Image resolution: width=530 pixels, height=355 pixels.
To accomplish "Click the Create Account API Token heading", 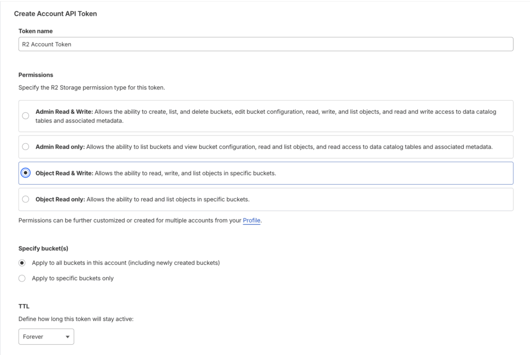I will tap(55, 14).
